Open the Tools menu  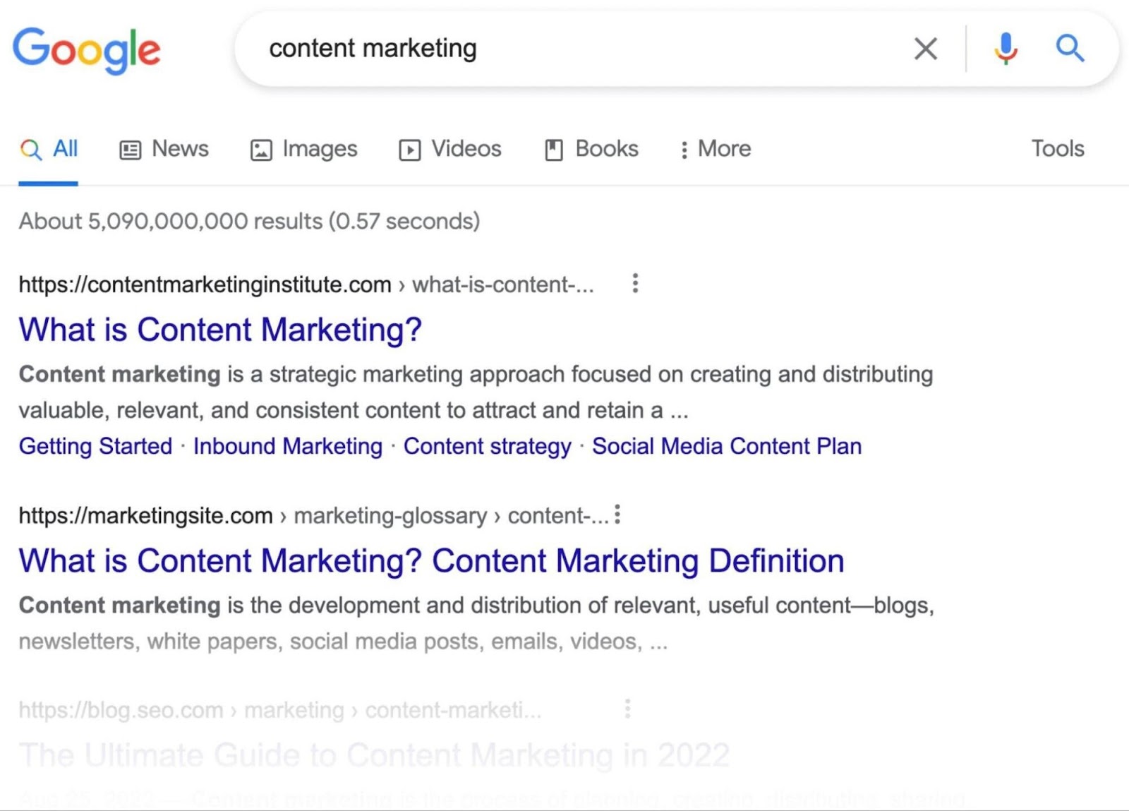(x=1057, y=149)
